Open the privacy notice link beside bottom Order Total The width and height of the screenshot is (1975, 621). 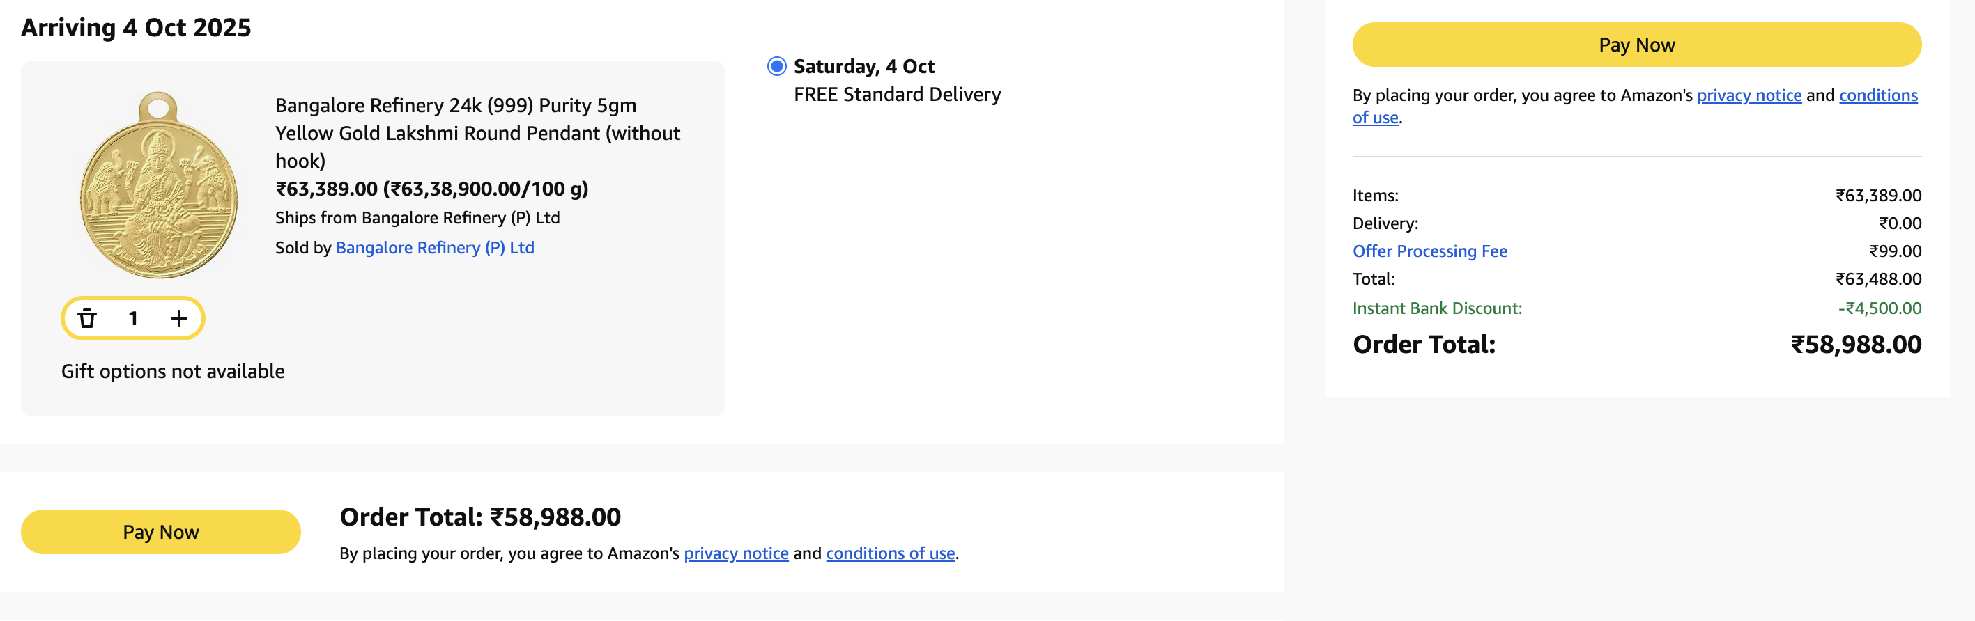(735, 553)
